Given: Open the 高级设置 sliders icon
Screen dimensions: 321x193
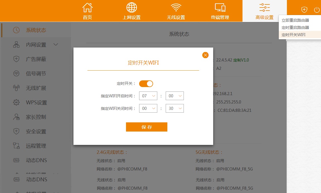Looking at the screenshot, I should [x=265, y=8].
